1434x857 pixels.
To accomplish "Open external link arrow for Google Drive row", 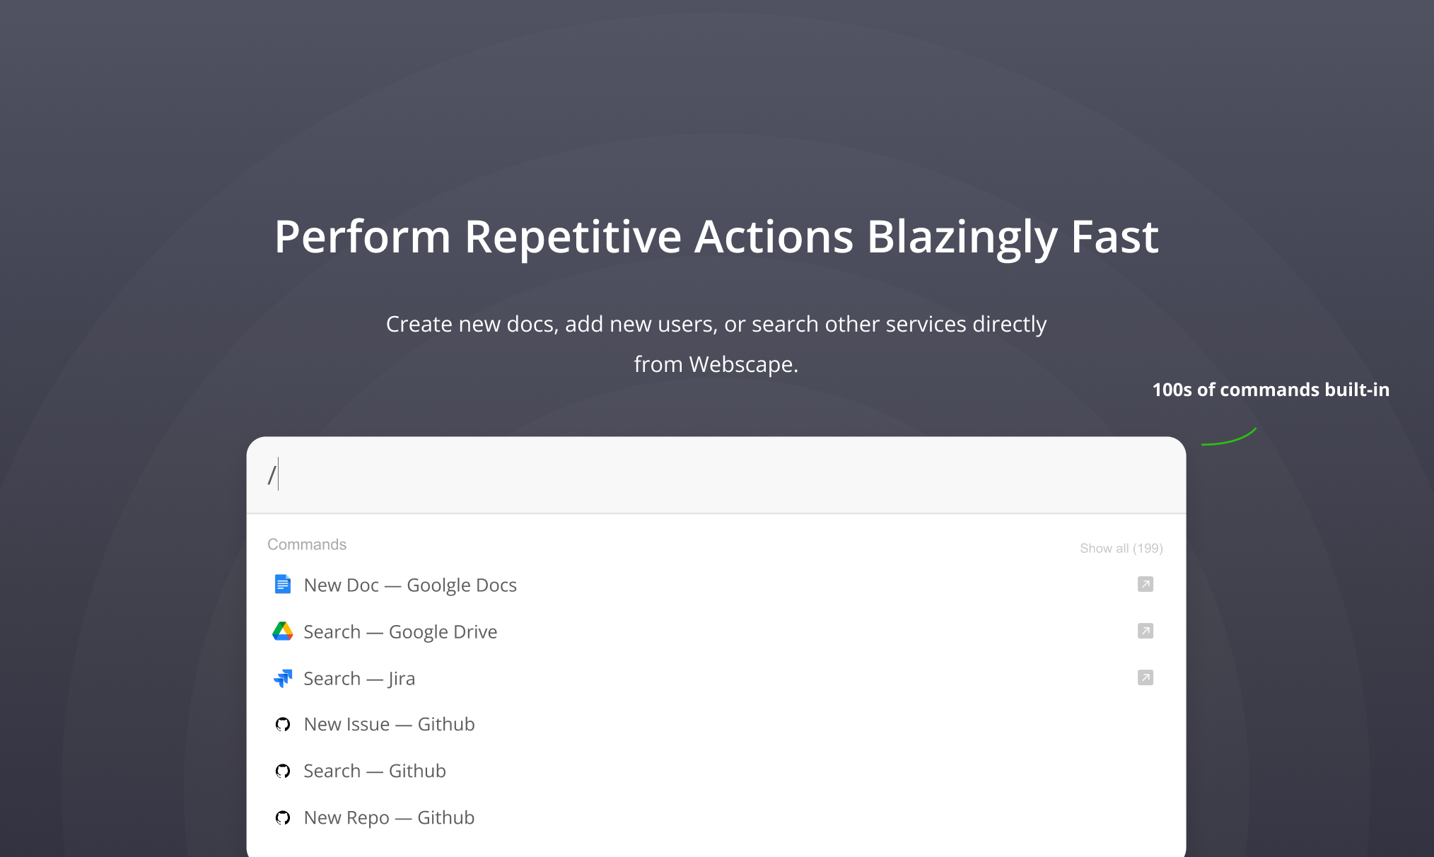I will coord(1146,631).
